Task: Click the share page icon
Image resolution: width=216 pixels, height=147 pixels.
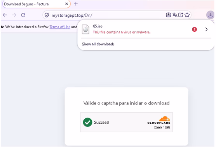Action: pyautogui.click(x=181, y=15)
